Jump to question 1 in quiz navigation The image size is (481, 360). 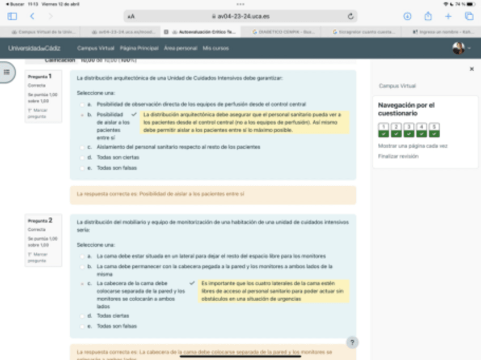point(383,130)
